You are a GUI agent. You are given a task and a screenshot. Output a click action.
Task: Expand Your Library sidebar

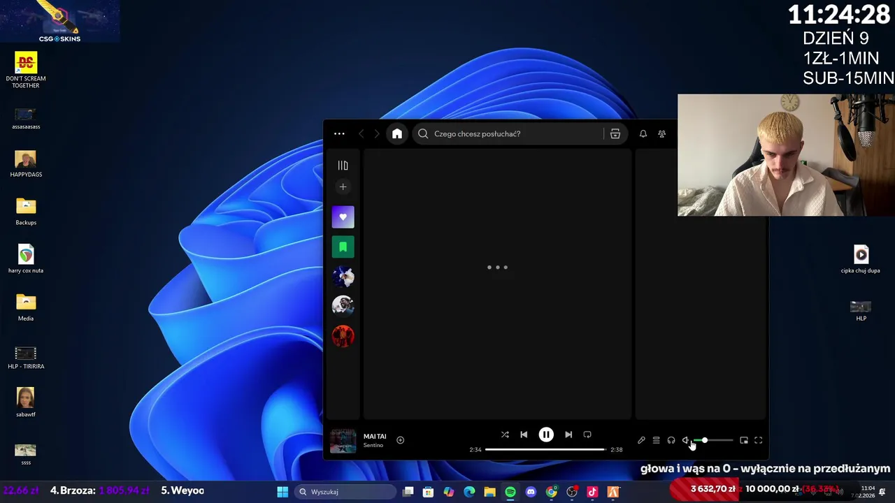(343, 166)
